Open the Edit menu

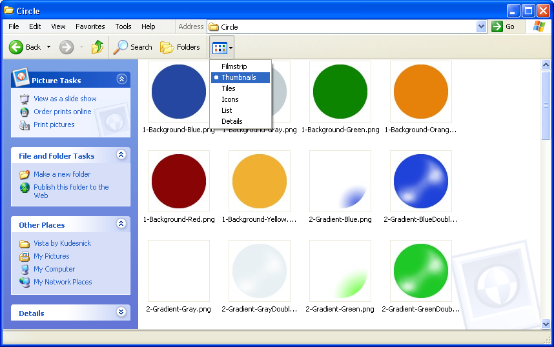click(x=35, y=26)
